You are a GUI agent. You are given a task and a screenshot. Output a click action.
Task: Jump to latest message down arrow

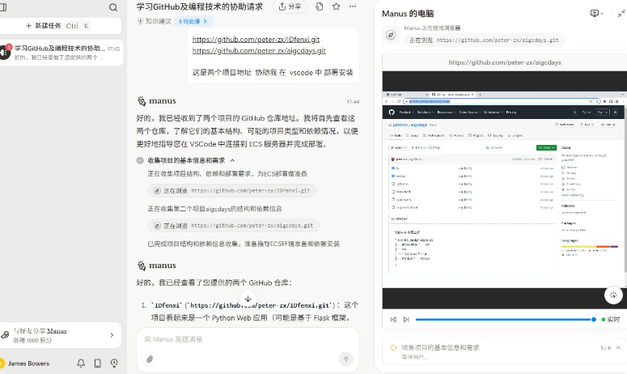click(248, 299)
